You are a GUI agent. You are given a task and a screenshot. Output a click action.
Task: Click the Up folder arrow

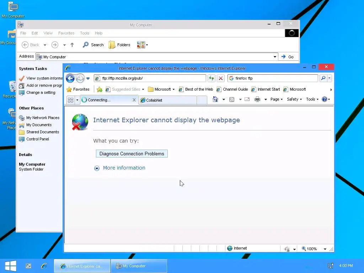pyautogui.click(x=72, y=45)
